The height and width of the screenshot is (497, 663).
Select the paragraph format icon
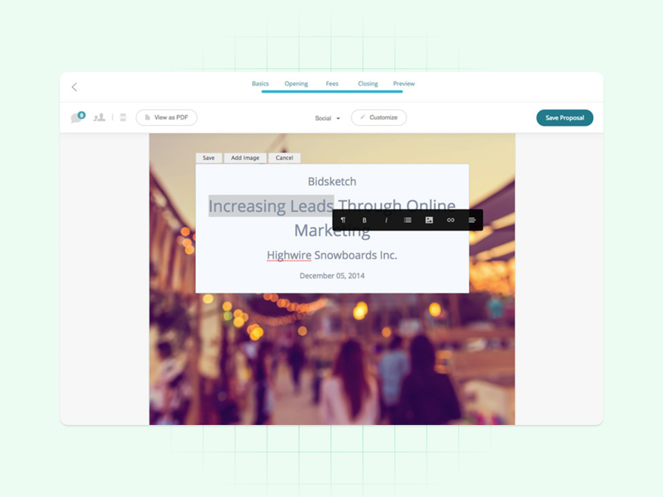pyautogui.click(x=343, y=220)
